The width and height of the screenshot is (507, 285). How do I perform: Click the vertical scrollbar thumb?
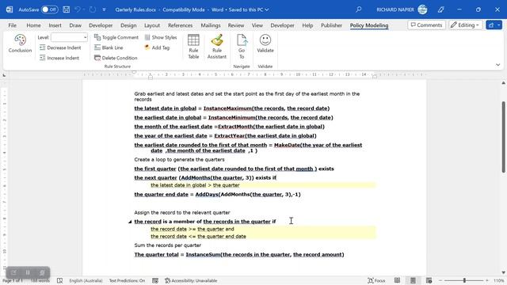pyautogui.click(x=504, y=137)
